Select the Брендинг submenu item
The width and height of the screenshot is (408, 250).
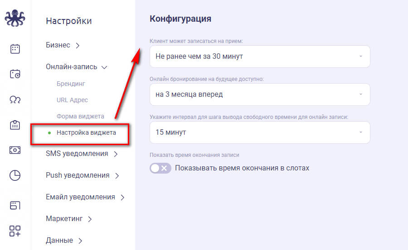click(x=71, y=84)
